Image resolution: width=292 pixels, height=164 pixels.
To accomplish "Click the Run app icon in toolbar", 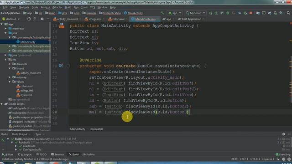I will pos(210,13).
